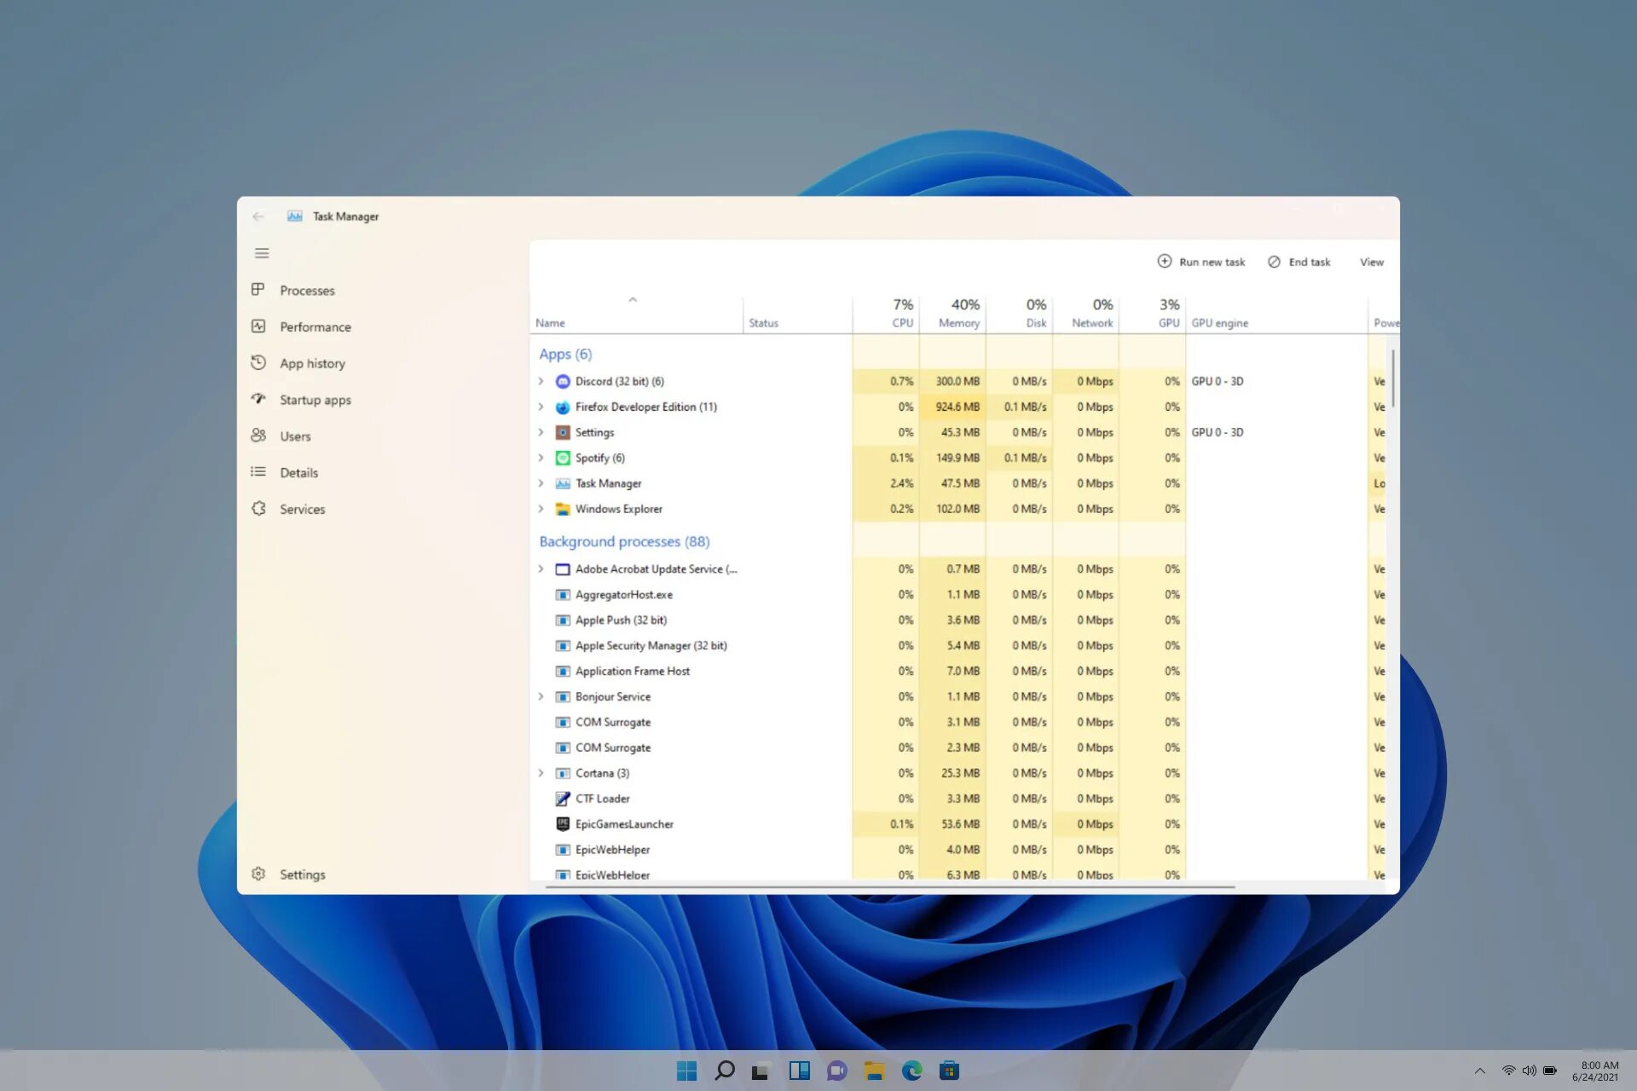
Task: Expand the Windows Explorer row
Action: 541,510
